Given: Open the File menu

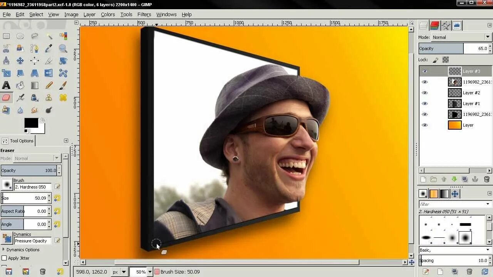Looking at the screenshot, I should click(7, 14).
